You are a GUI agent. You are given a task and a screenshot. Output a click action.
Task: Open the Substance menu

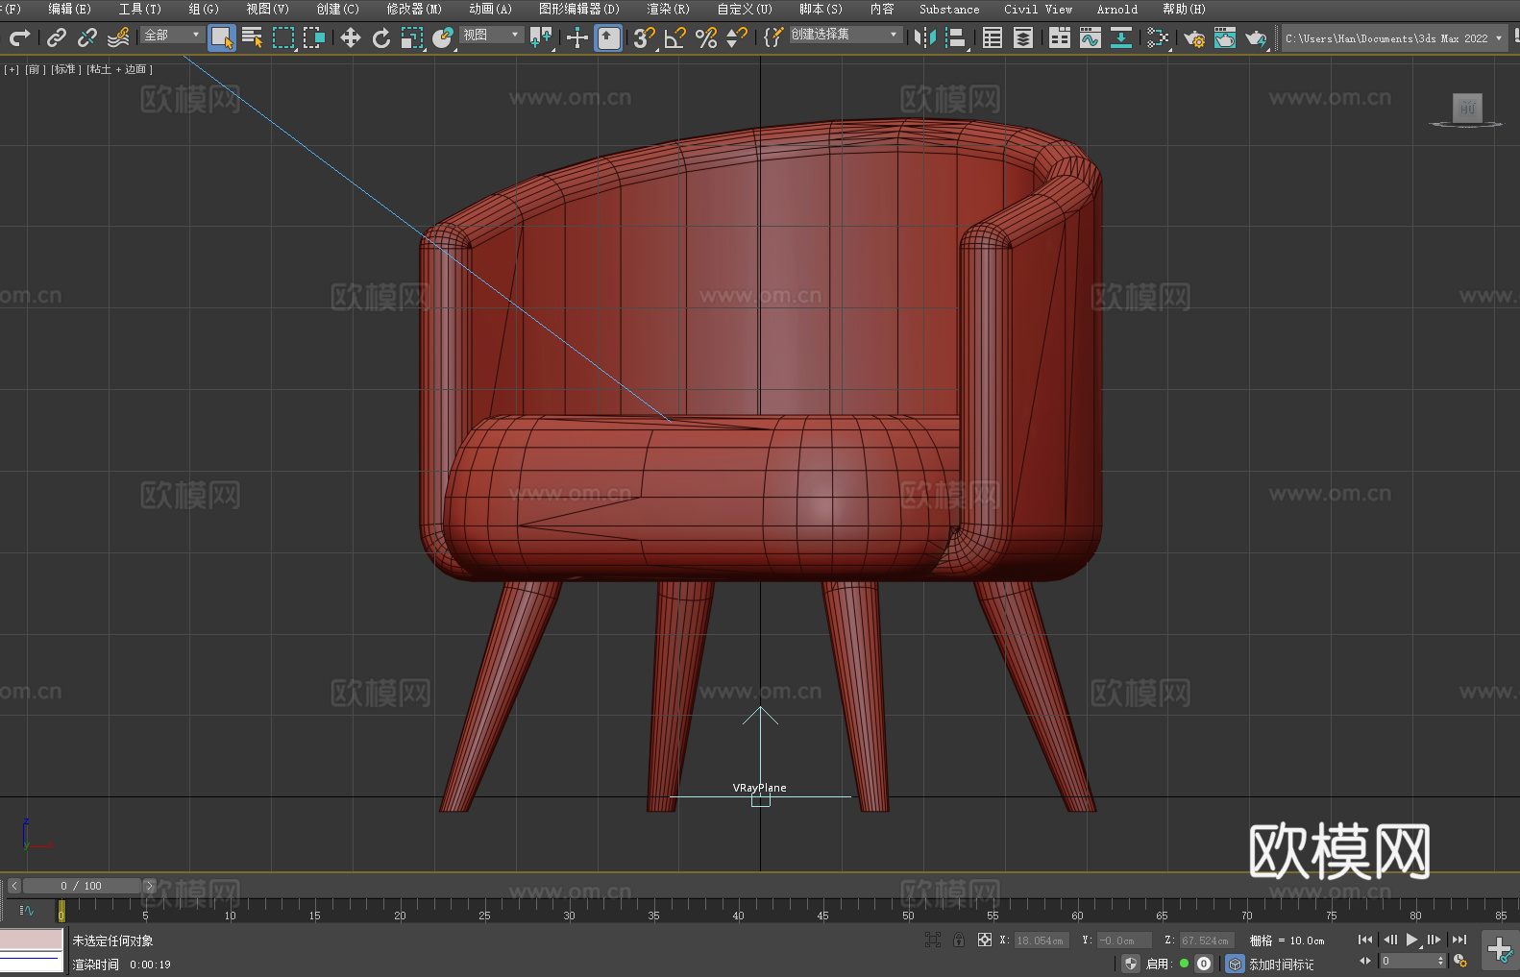pos(949,9)
